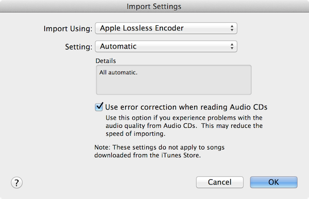Screen dimensions: 309x199
Task: Click the Import Using up-down arrows
Action: (232, 28)
